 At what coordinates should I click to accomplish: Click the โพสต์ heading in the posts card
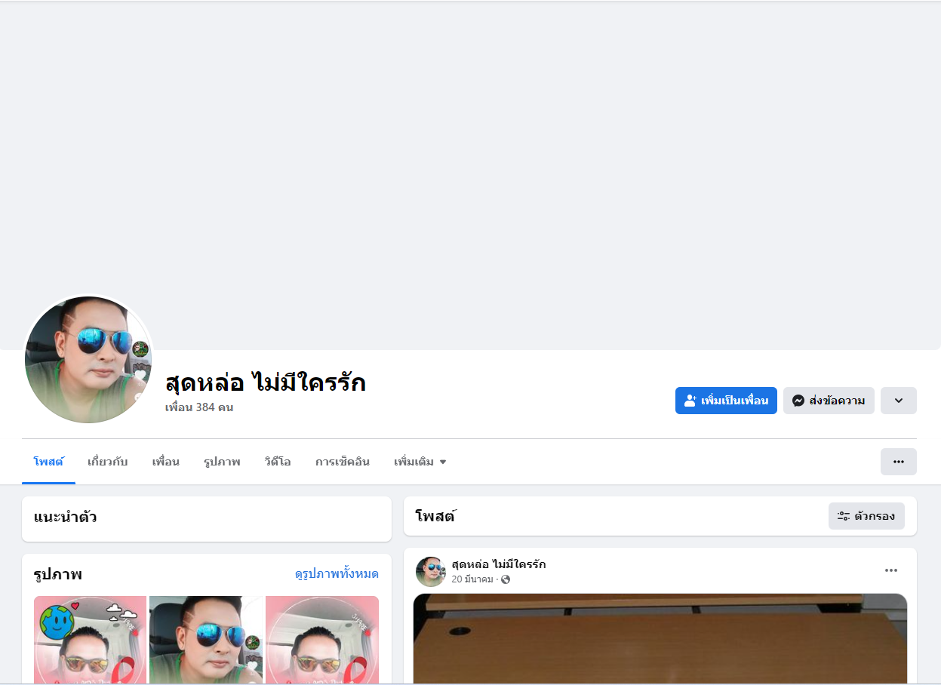click(435, 516)
